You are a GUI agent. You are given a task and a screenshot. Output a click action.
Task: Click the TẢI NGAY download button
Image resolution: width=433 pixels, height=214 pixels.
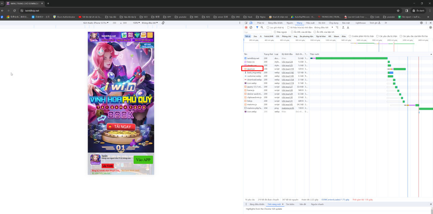click(121, 127)
